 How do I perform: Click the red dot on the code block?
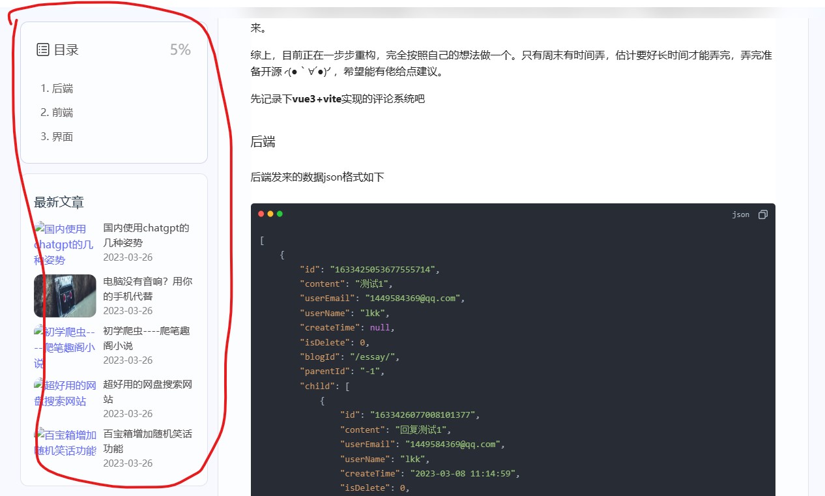click(261, 213)
